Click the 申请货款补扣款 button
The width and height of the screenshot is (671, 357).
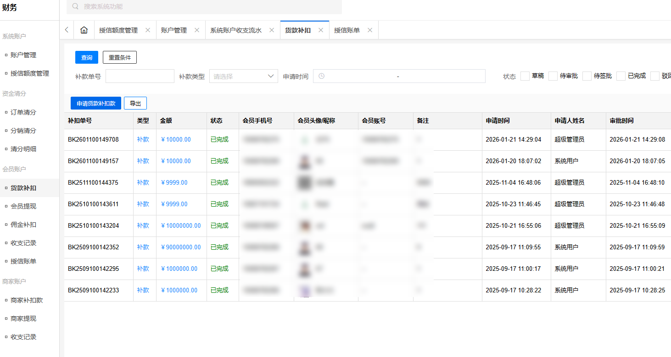tap(95, 103)
